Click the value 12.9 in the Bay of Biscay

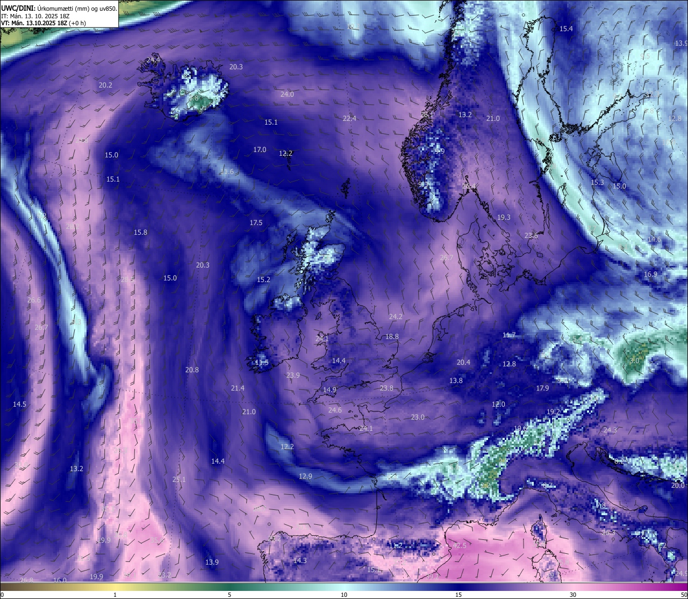[305, 477]
